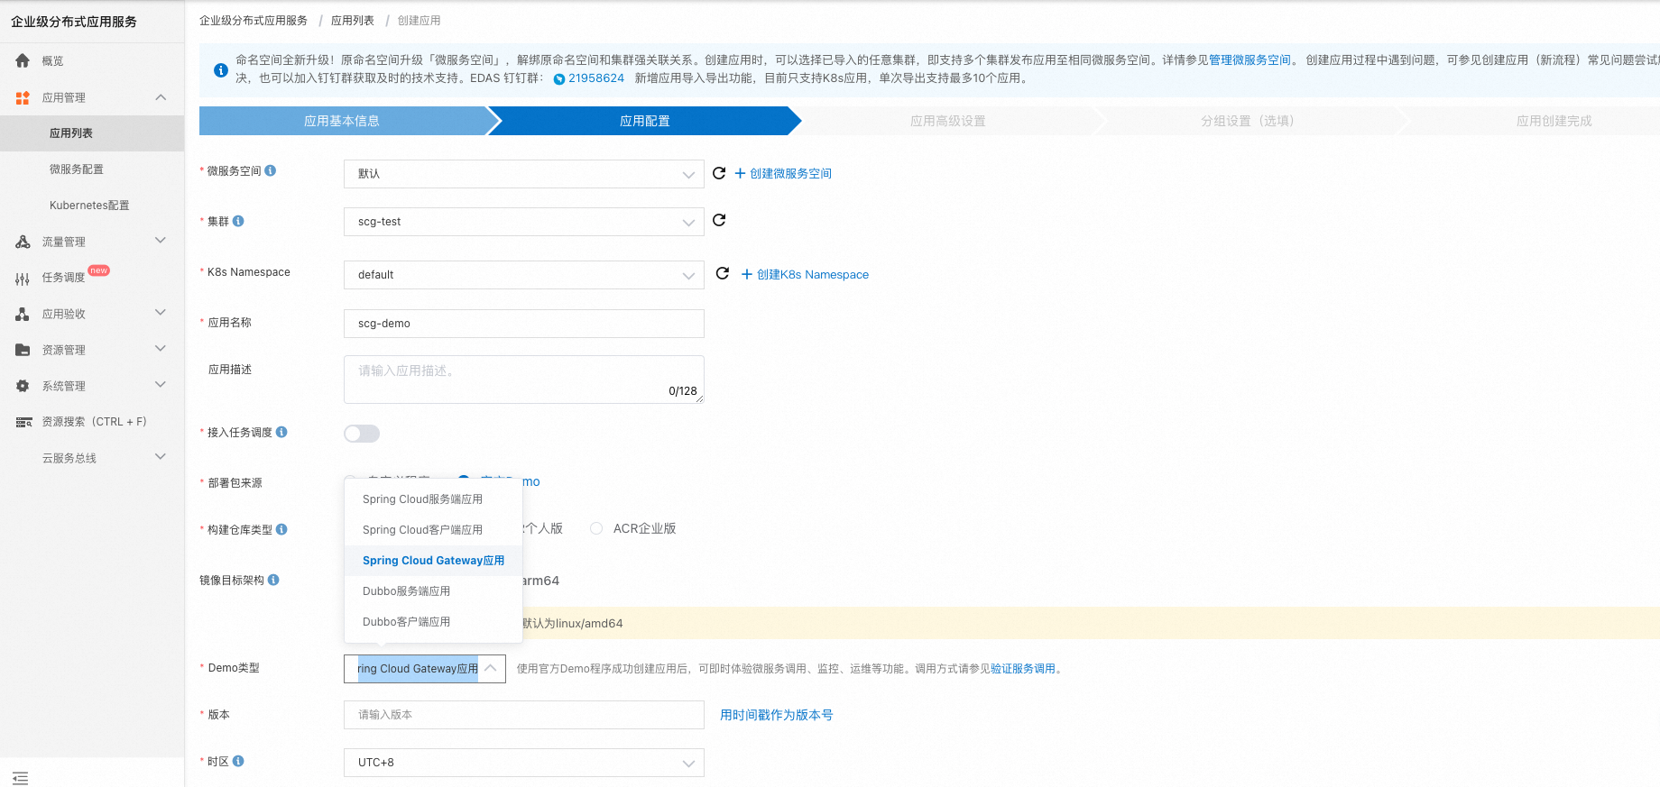The width and height of the screenshot is (1660, 787).
Task: Open the 集群 dropdown showing scg-test
Action: click(x=524, y=222)
